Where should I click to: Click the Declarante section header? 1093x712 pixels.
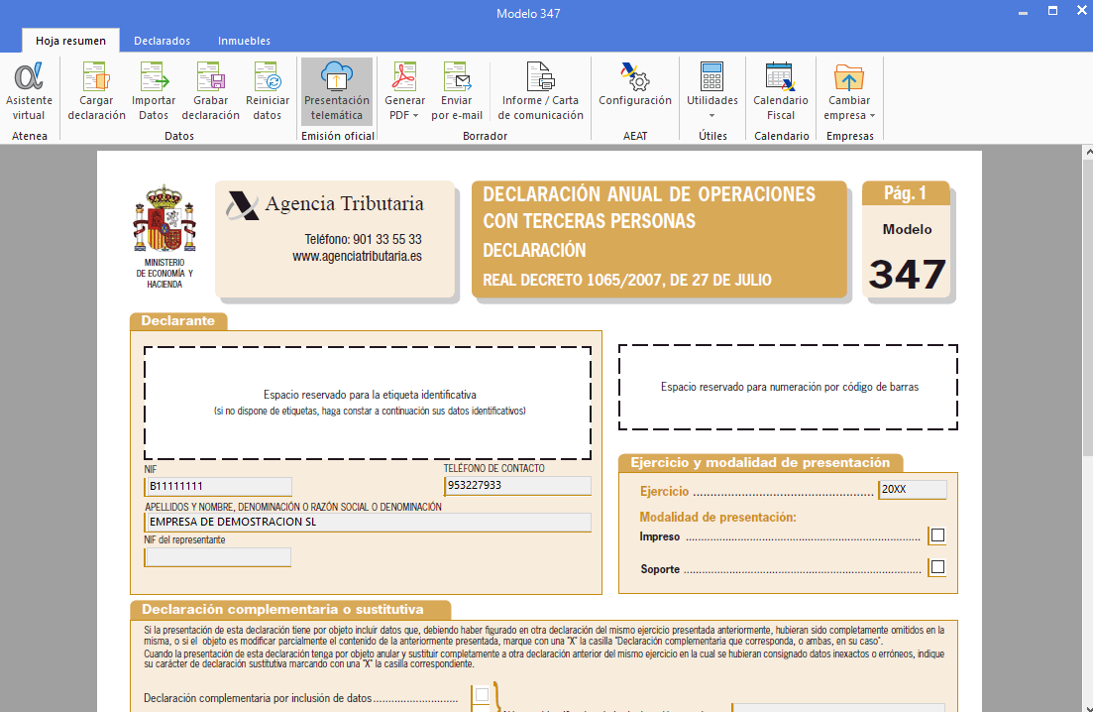tap(177, 320)
